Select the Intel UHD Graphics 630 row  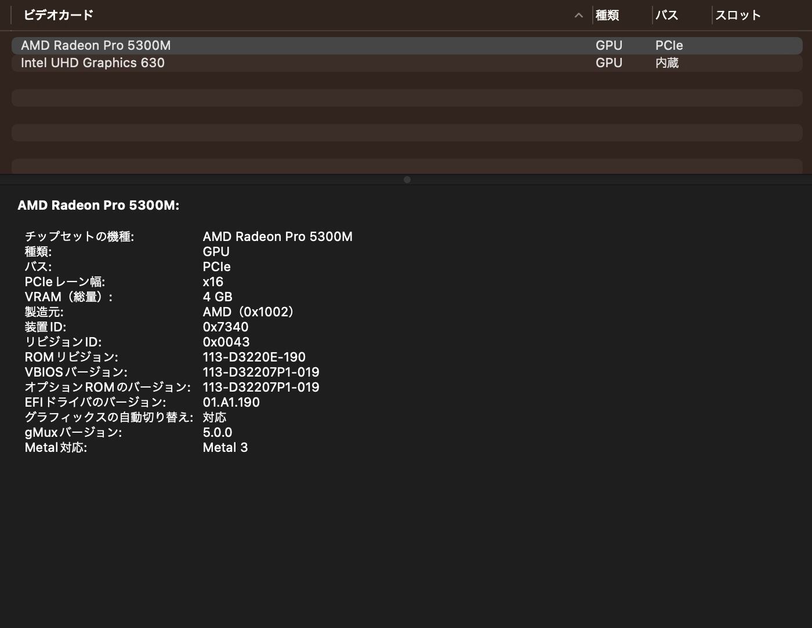click(407, 63)
